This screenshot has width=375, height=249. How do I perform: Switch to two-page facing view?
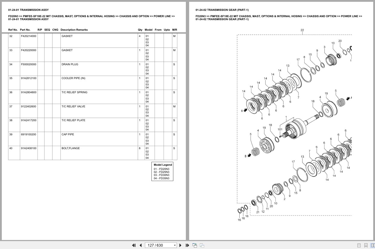[x=373, y=245]
